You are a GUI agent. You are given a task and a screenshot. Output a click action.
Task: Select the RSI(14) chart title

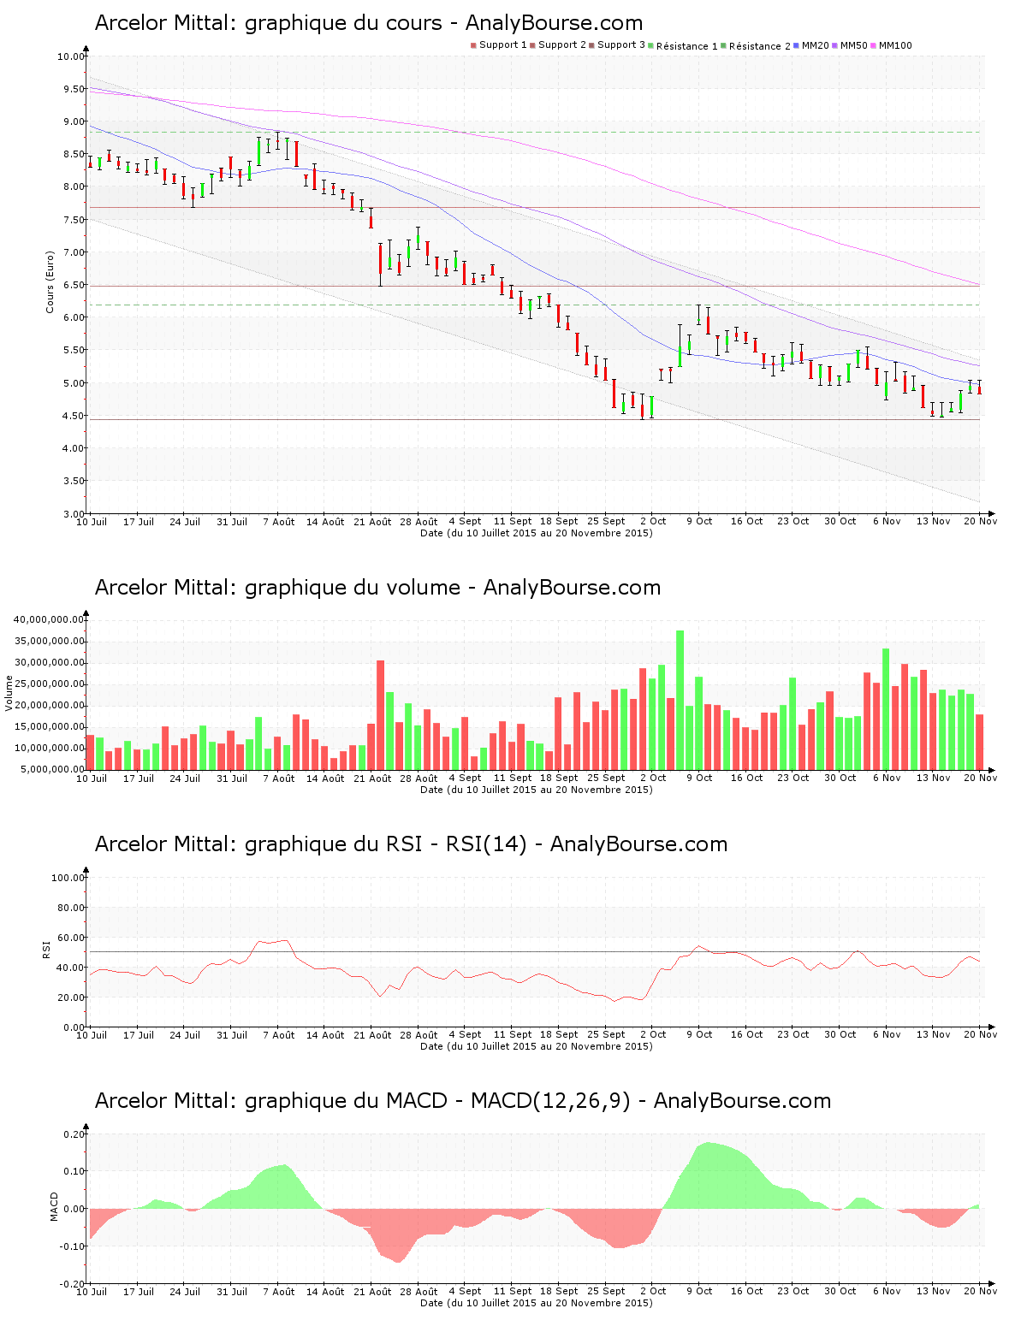point(411,844)
